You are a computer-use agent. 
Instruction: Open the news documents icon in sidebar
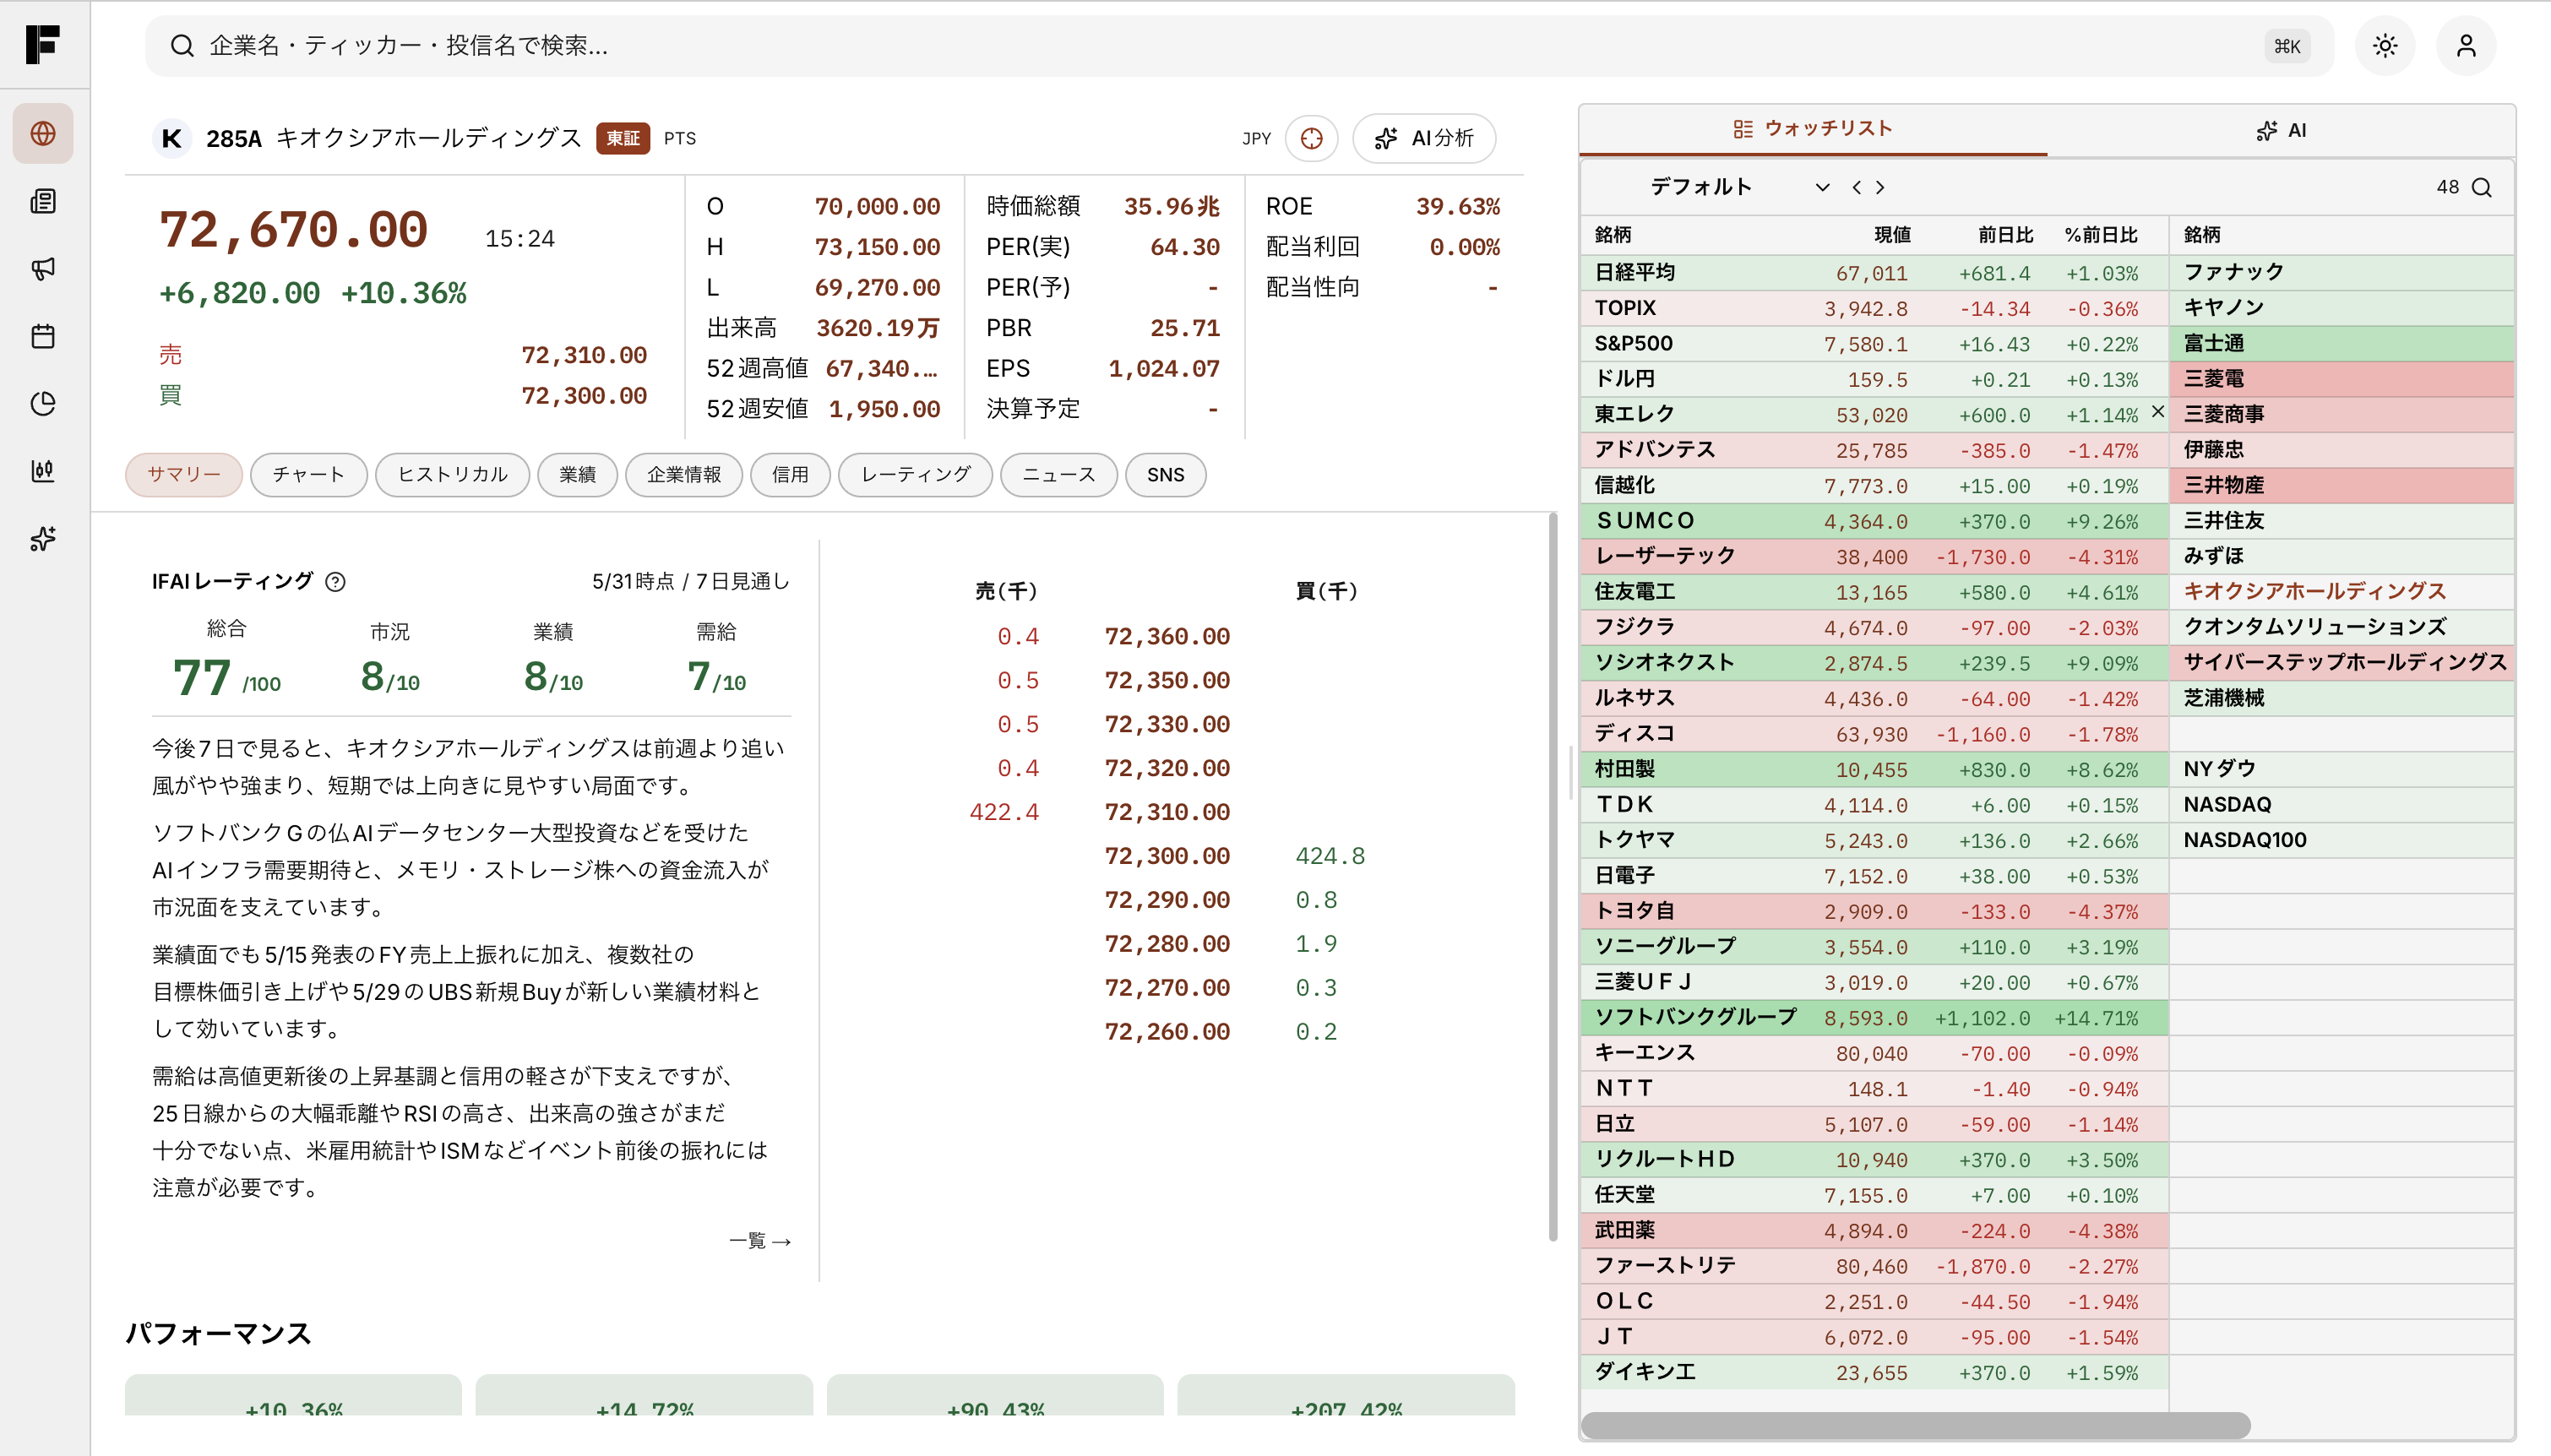pos(43,201)
